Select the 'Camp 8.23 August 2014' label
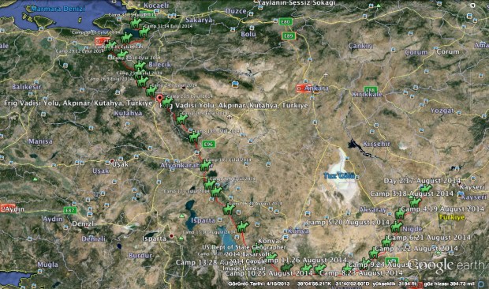489x289 pixels. tap(361, 272)
